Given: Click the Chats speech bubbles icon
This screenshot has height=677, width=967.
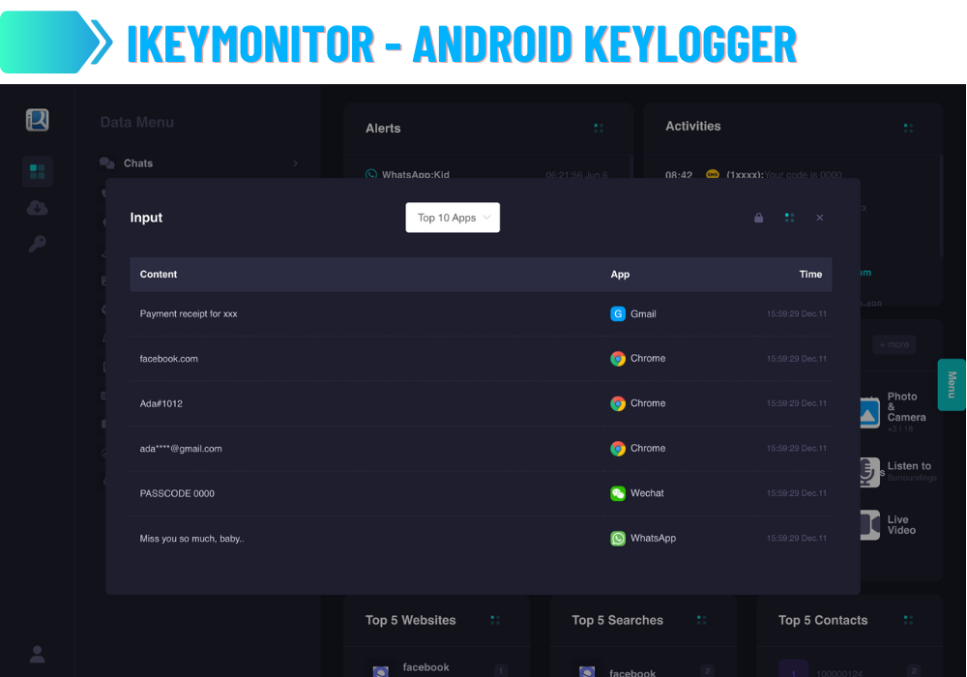Looking at the screenshot, I should coord(107,162).
